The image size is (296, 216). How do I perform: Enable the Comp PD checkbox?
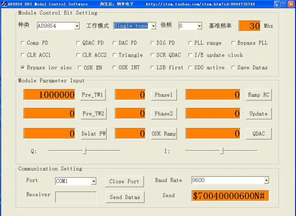click(x=23, y=43)
